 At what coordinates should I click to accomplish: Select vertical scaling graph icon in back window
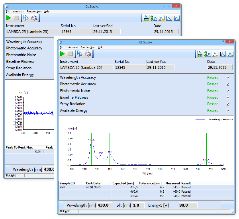[x=154, y=18]
